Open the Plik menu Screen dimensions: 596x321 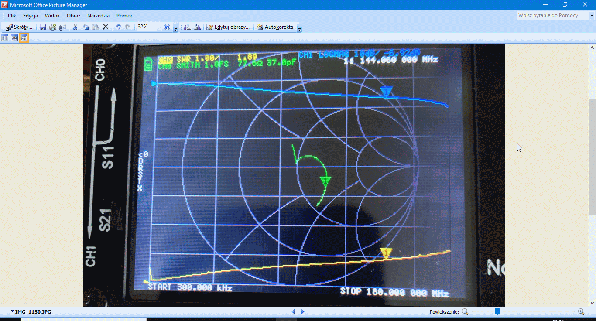[x=12, y=16]
